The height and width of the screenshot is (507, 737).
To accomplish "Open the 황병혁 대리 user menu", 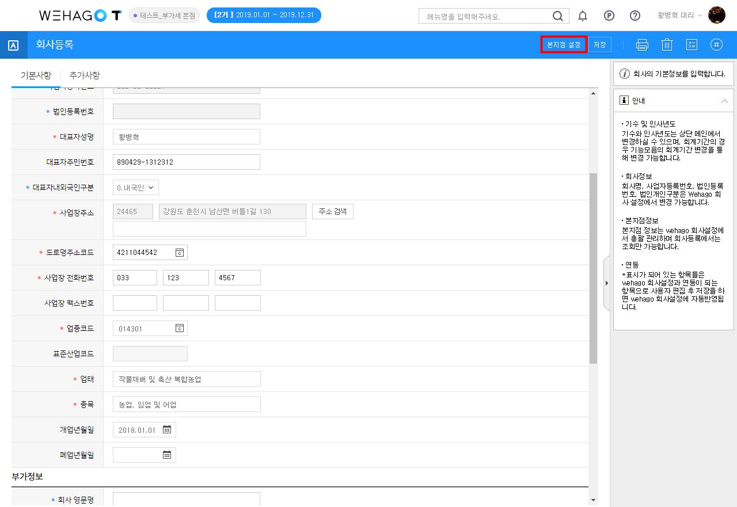I will pos(679,16).
